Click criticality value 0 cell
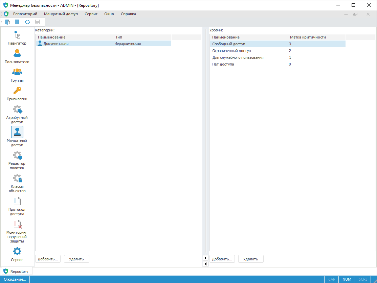 290,64
